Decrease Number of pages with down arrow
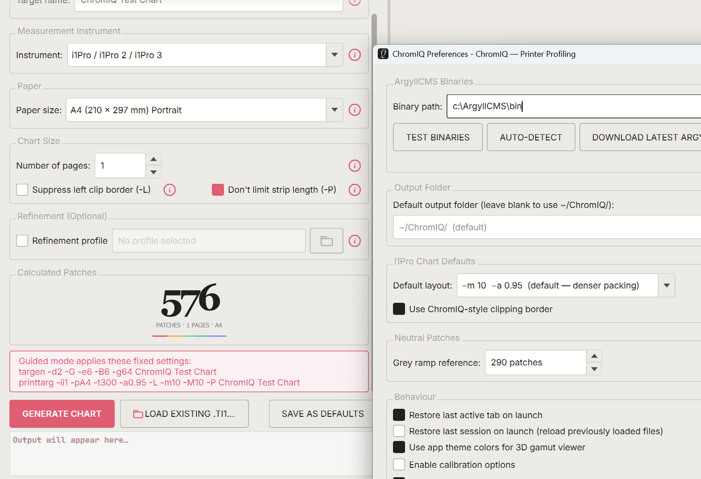This screenshot has height=479, width=701. click(x=153, y=172)
